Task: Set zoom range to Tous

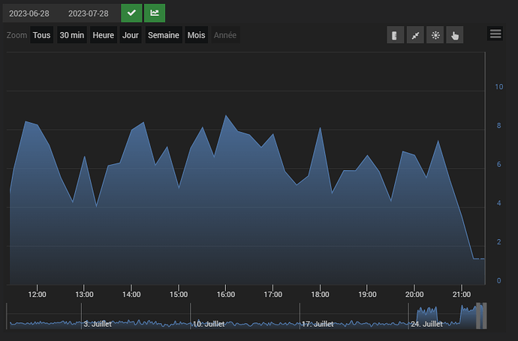Action: tap(42, 35)
